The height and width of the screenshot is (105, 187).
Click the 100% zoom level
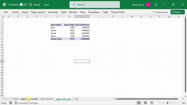point(183,103)
